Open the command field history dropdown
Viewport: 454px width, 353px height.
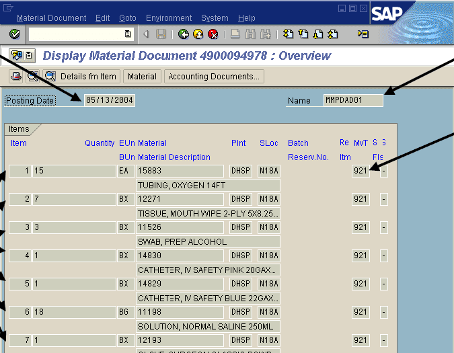point(128,34)
